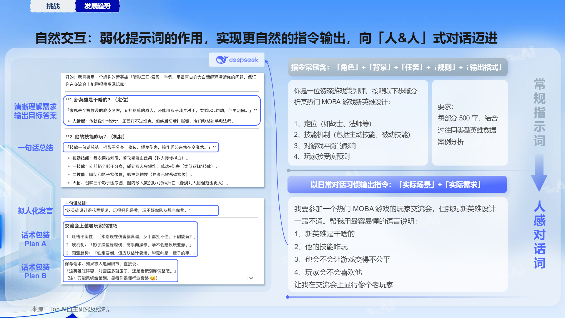The width and height of the screenshot is (565, 318).
Task: Switch to the 挑战 tab
Action: [53, 6]
